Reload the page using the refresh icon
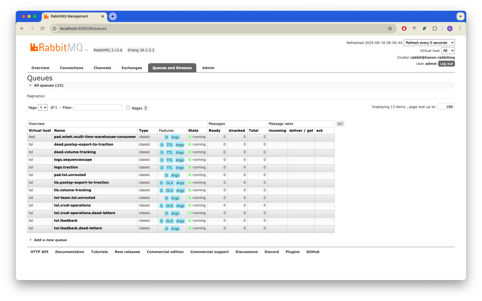Image resolution: width=482 pixels, height=301 pixels. click(x=42, y=28)
